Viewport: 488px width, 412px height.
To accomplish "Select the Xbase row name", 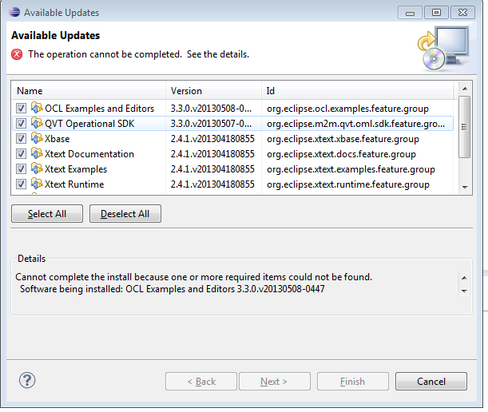I will point(57,139).
